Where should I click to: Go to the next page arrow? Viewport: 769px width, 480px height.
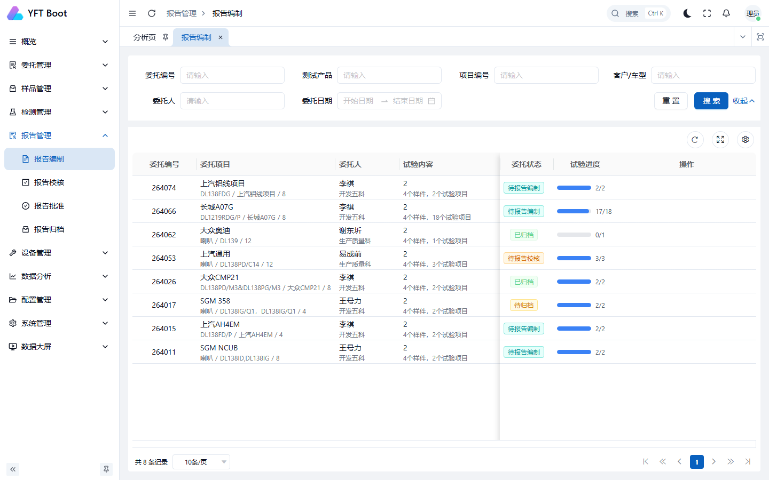coord(713,462)
